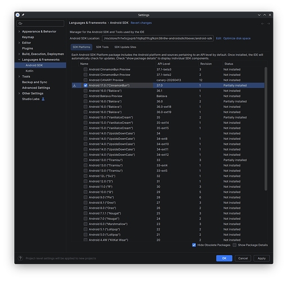The height and width of the screenshot is (281, 287).
Task: Click Android SDK Location path field
Action: tap(158, 38)
